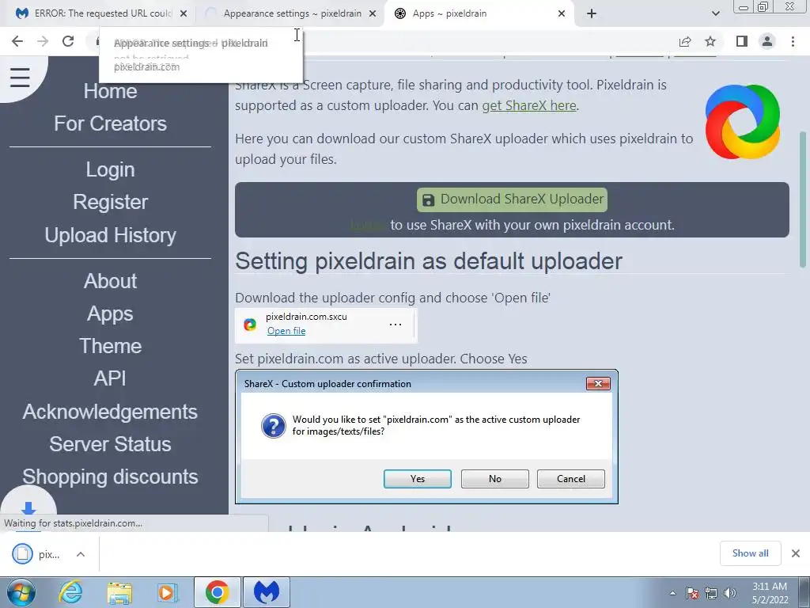Viewport: 810px width, 608px height.
Task: Close the ERROR tab
Action: click(184, 14)
